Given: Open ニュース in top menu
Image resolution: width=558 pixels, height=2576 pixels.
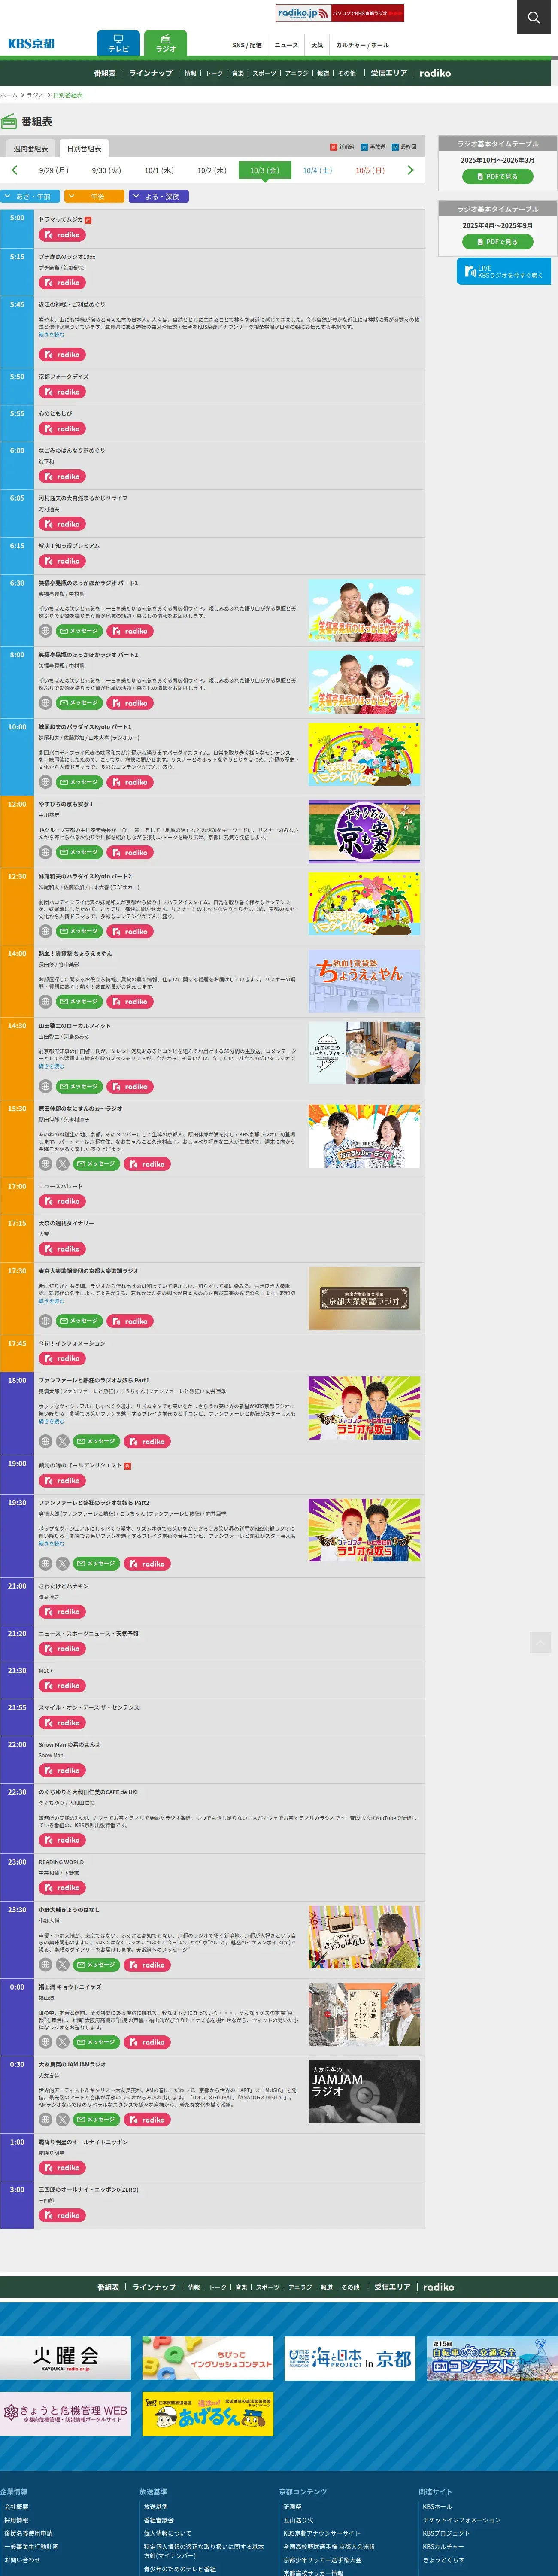Looking at the screenshot, I should point(286,45).
